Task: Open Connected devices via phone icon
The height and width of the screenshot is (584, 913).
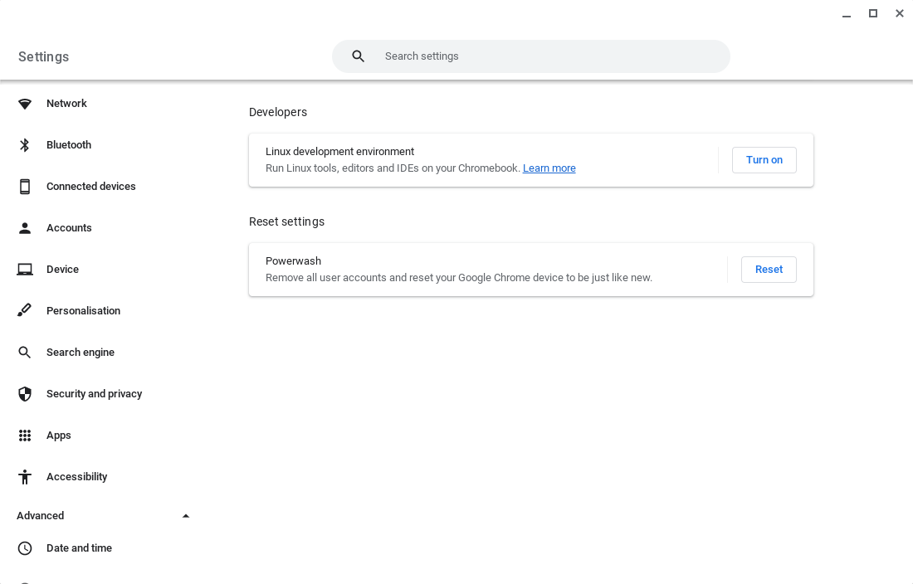Action: 24,186
